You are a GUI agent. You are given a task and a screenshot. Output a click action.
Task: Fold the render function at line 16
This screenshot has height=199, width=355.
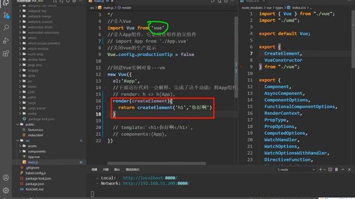tap(105, 101)
